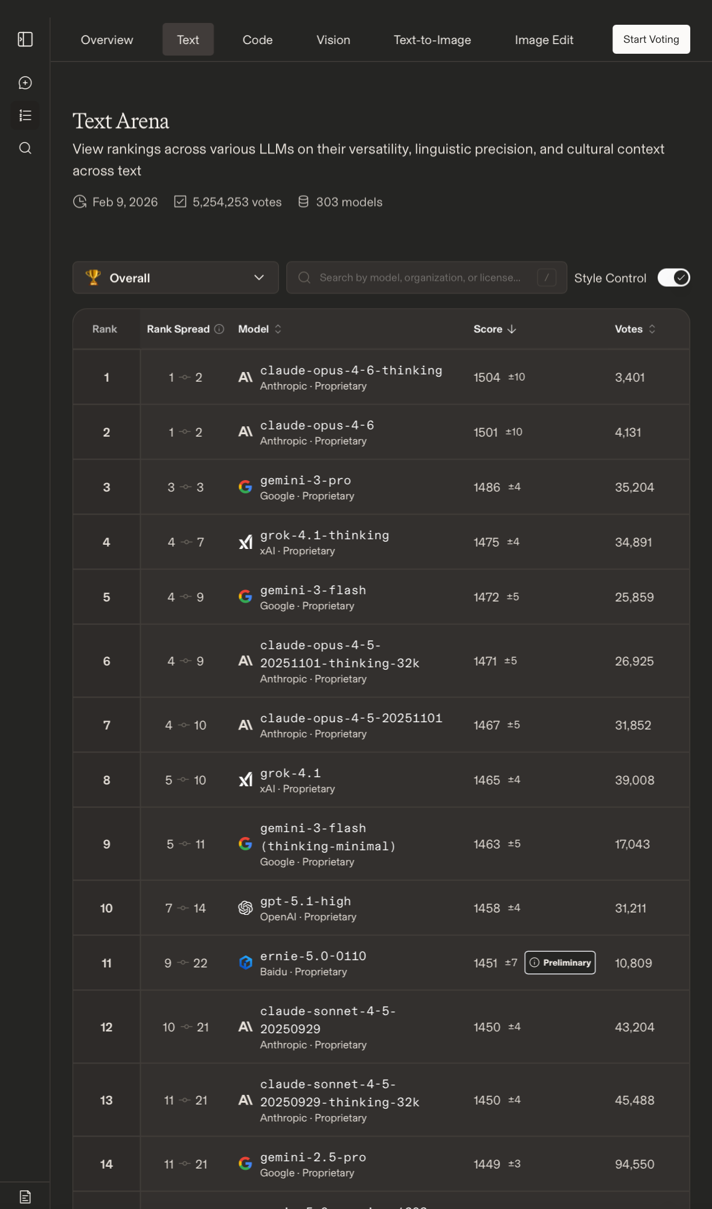
Task: Click the Start Voting button
Action: (651, 39)
